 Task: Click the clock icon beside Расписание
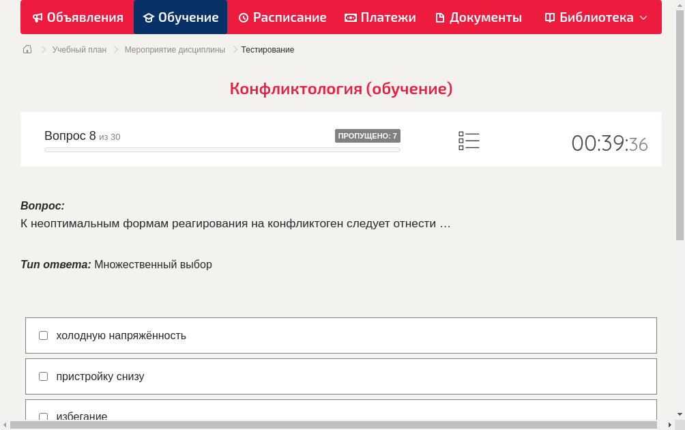[x=243, y=17]
